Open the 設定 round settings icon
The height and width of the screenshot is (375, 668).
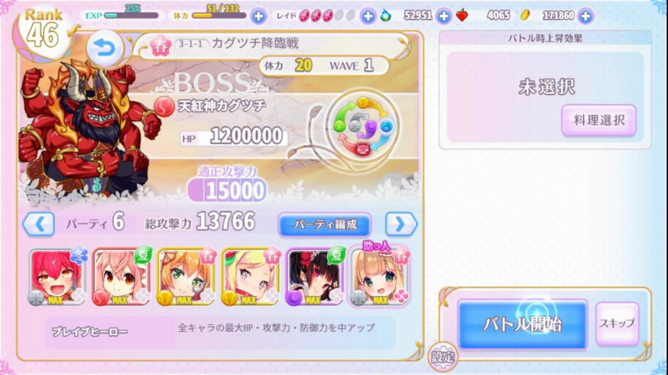pyautogui.click(x=443, y=356)
